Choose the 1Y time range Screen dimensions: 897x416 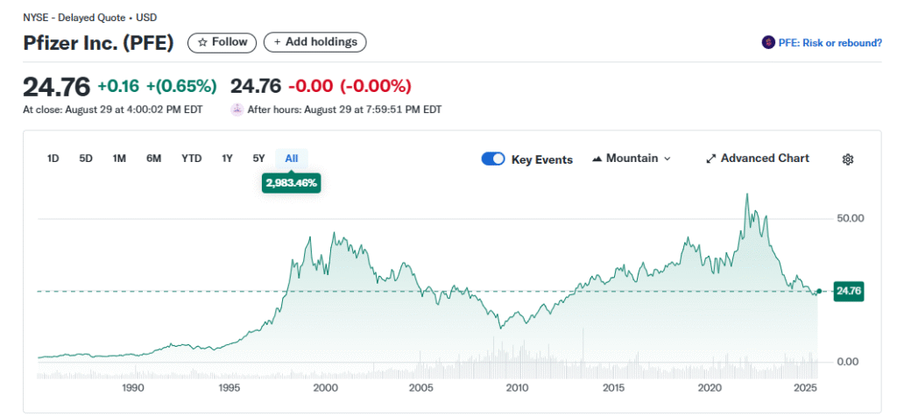pyautogui.click(x=227, y=159)
